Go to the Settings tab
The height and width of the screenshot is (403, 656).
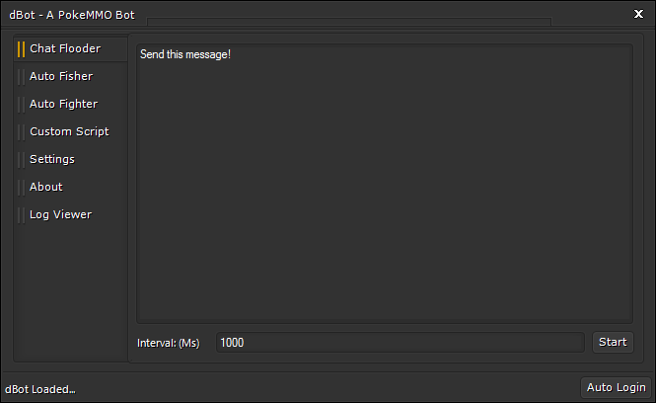tap(52, 159)
